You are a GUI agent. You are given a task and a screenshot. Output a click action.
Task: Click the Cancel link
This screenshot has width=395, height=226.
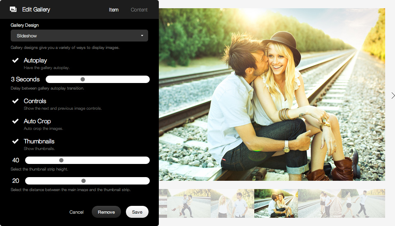click(77, 212)
